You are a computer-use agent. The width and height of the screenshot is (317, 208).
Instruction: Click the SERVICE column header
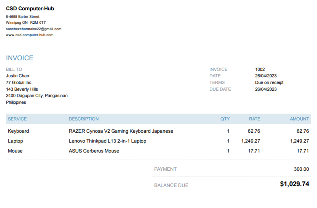click(17, 119)
